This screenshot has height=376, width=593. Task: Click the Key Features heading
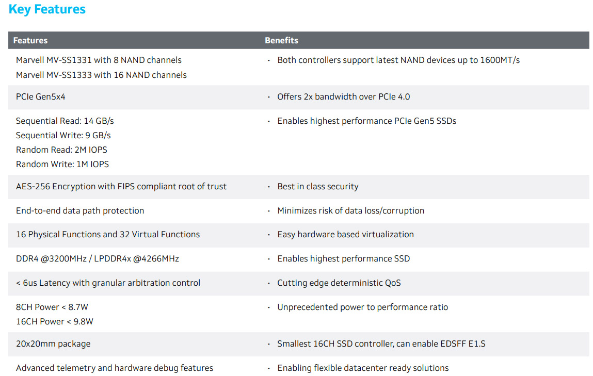coord(47,9)
